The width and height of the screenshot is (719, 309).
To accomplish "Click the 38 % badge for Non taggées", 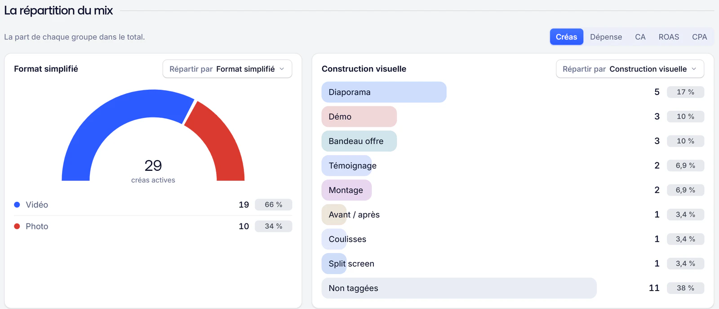I will (685, 288).
